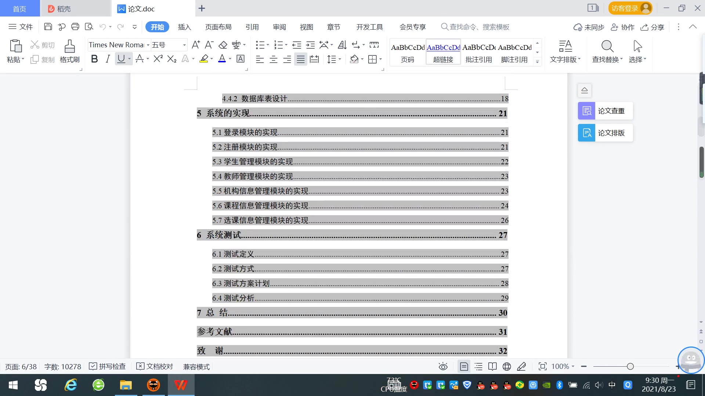
Task: Click the Print icon in quick access toolbar
Action: pyautogui.click(x=75, y=27)
